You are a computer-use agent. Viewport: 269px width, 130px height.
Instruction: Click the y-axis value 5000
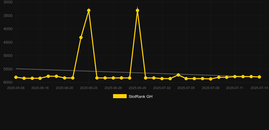click(8, 56)
